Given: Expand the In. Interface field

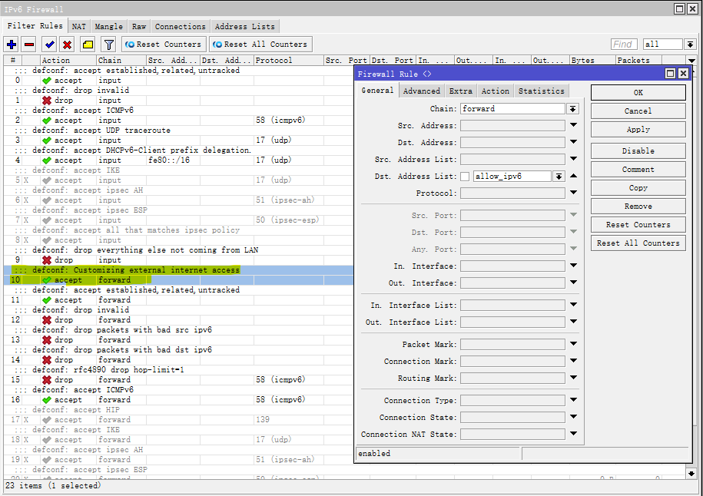Looking at the screenshot, I should coord(573,266).
